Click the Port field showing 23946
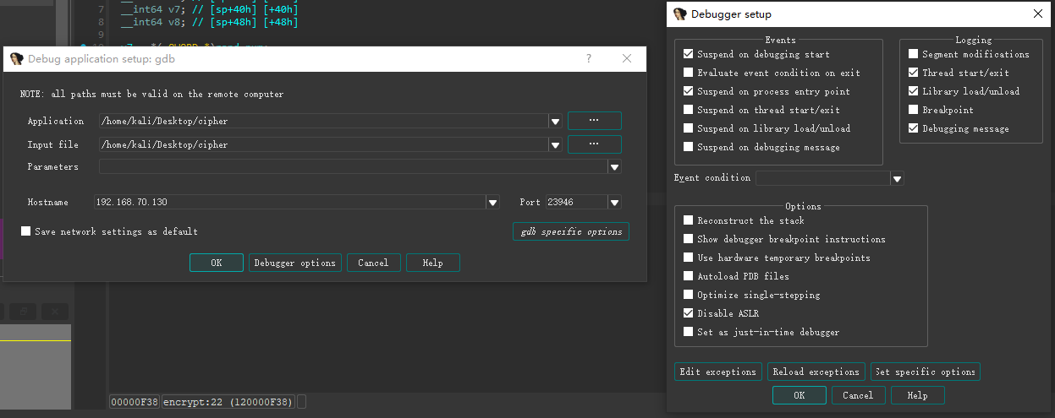 coord(577,203)
